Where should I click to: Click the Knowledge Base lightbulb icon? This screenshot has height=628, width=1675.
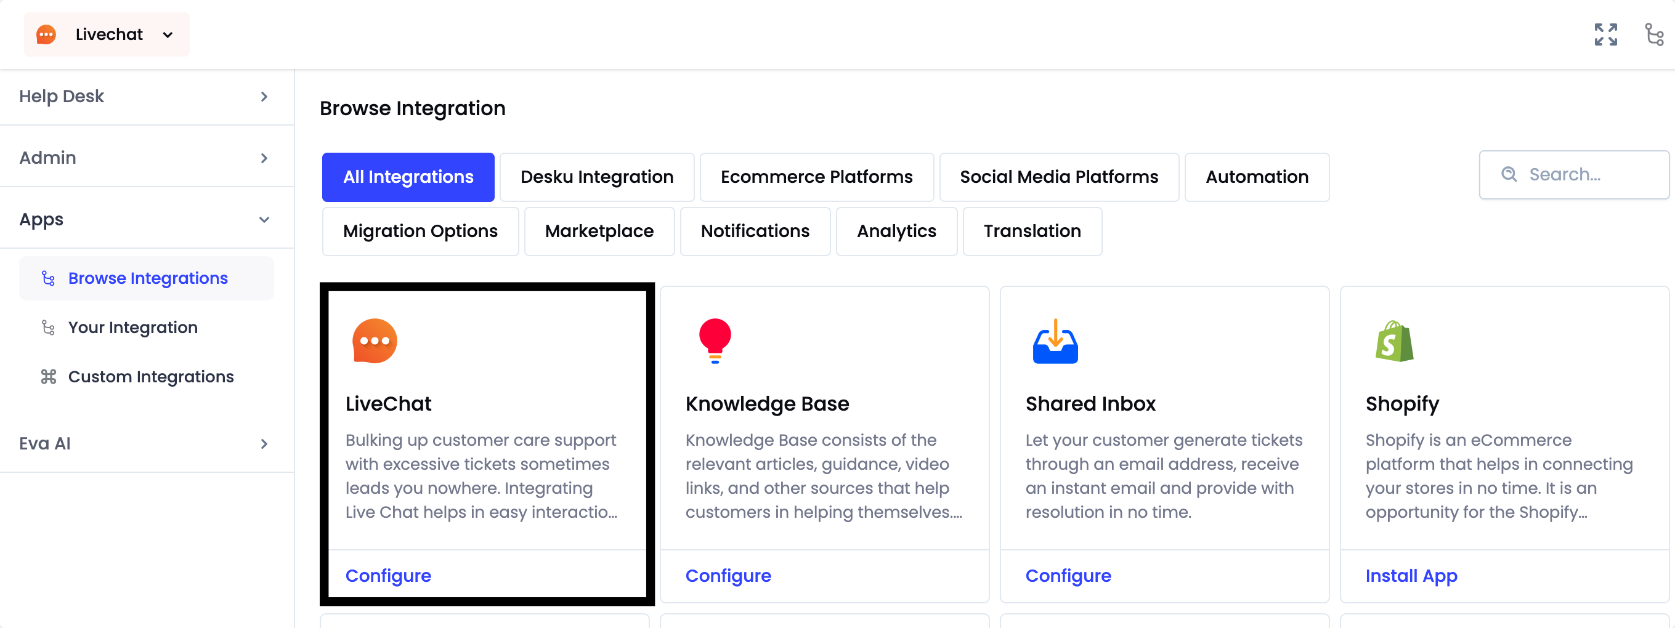tap(715, 340)
